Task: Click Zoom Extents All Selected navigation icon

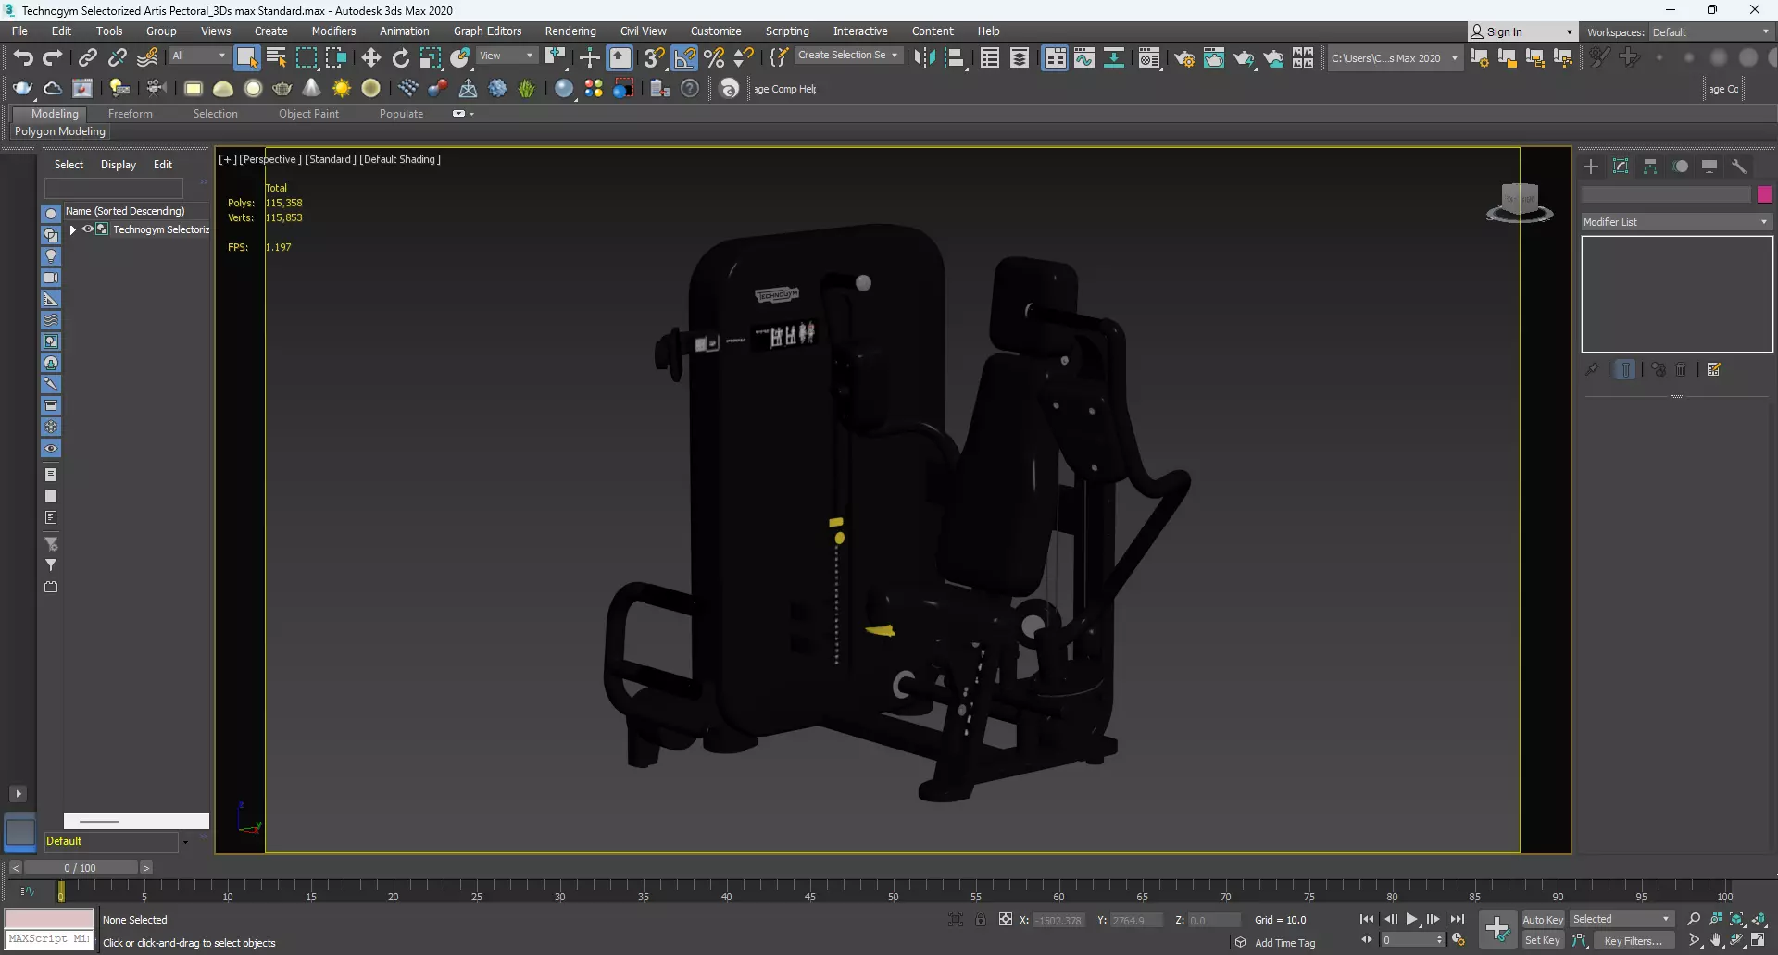Action: 1759,919
